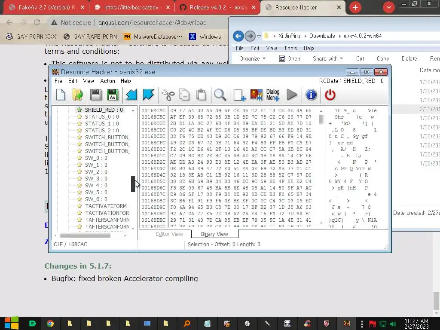Screen dimensions: 440x330
Task: Click the Save As floppy icon
Action: pyautogui.click(x=113, y=95)
